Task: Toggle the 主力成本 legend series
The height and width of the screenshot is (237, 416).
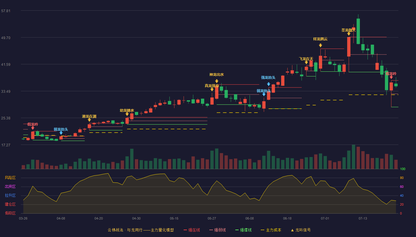Action: pyautogui.click(x=271, y=230)
